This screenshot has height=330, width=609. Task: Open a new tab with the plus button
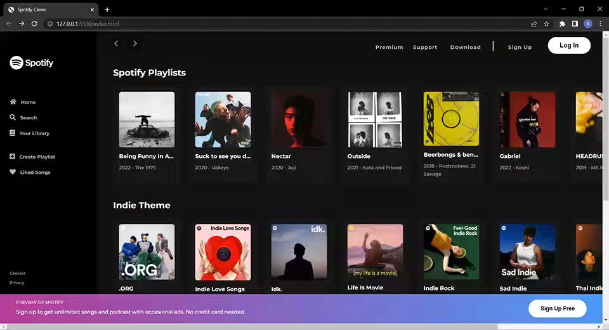(107, 10)
